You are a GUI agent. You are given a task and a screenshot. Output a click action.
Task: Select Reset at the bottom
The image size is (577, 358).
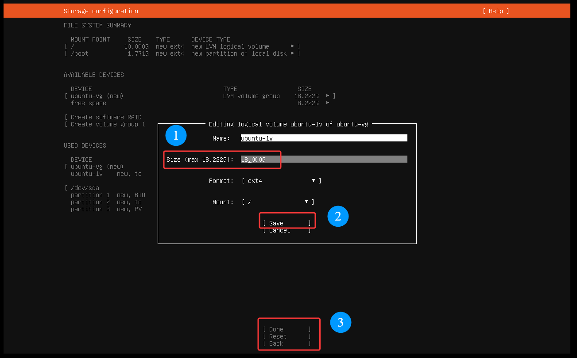coord(287,336)
